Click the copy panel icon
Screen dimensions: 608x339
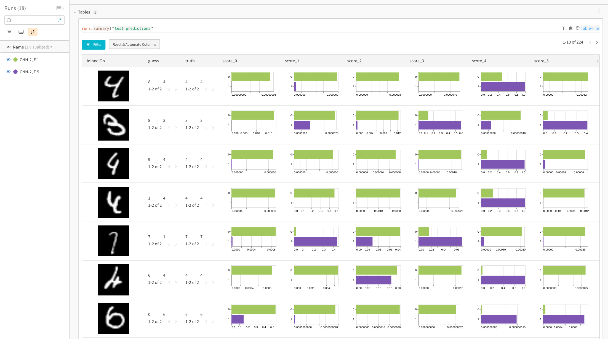570,28
